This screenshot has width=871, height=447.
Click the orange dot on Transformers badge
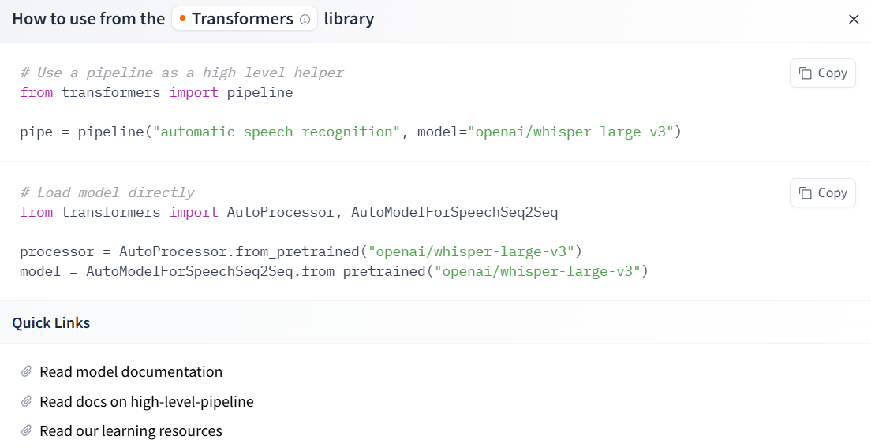point(182,19)
